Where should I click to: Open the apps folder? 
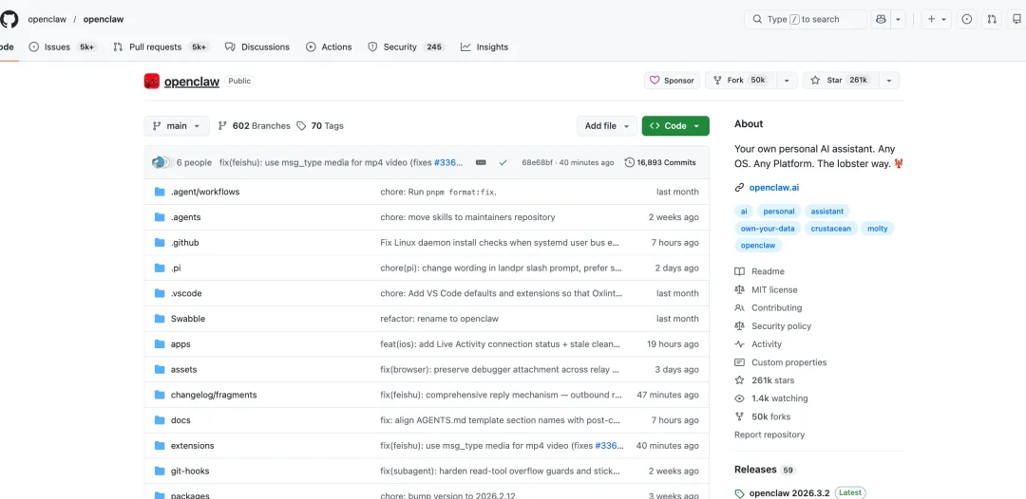[x=180, y=344]
